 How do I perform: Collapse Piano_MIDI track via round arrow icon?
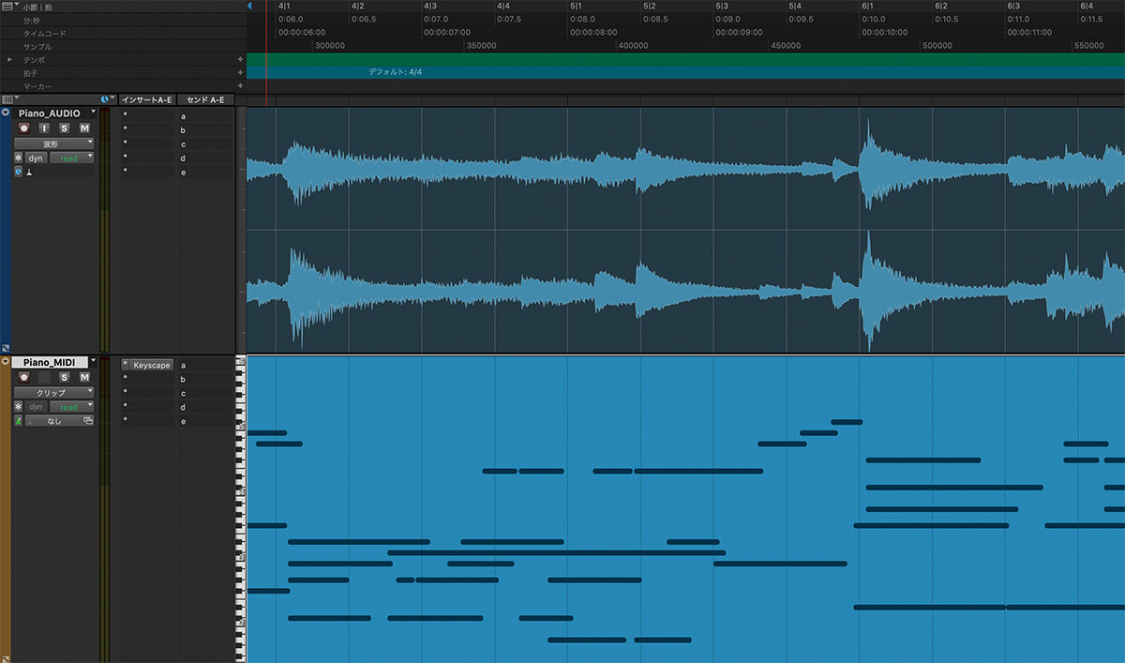point(6,361)
